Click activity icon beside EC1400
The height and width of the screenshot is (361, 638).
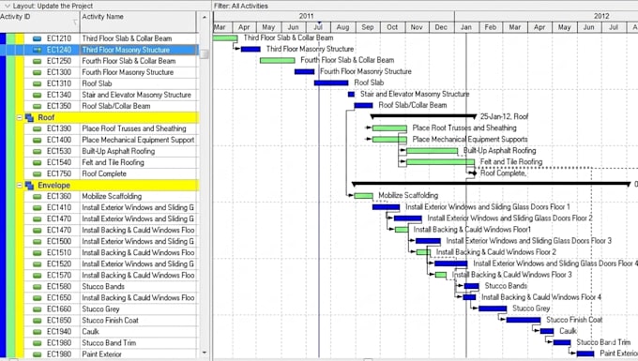coord(37,141)
